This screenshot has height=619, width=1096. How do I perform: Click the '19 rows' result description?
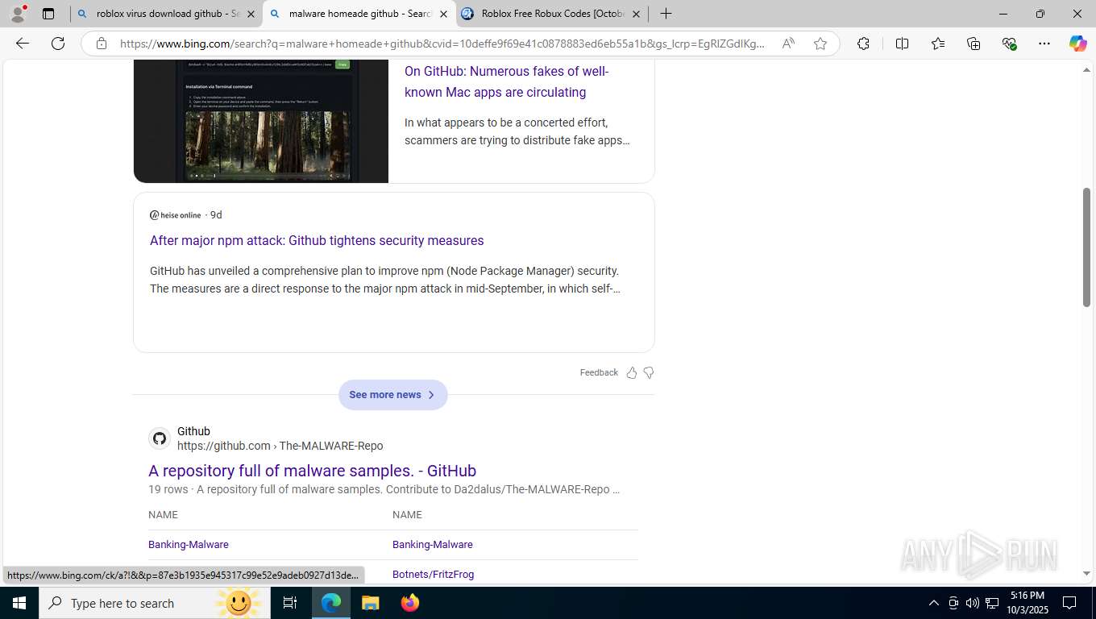pos(384,489)
